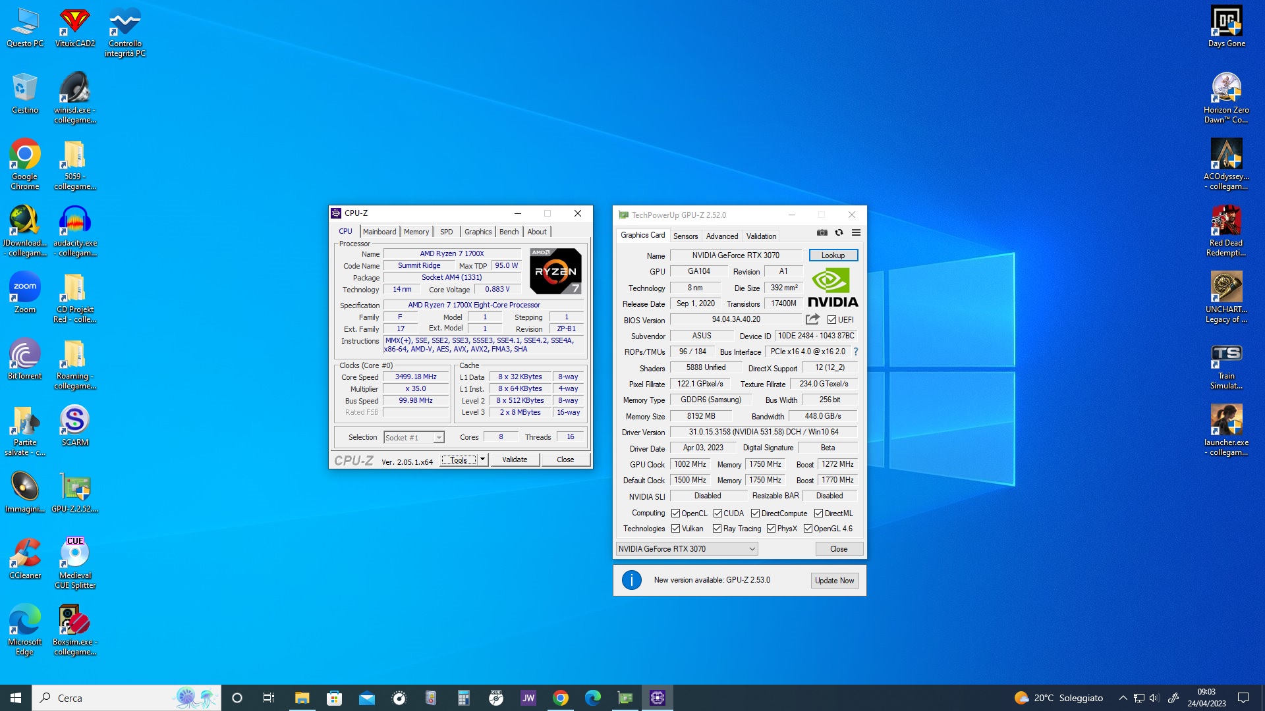This screenshot has height=711, width=1265.
Task: Open the Tools dropdown arrow in CPU-Z
Action: tap(482, 460)
